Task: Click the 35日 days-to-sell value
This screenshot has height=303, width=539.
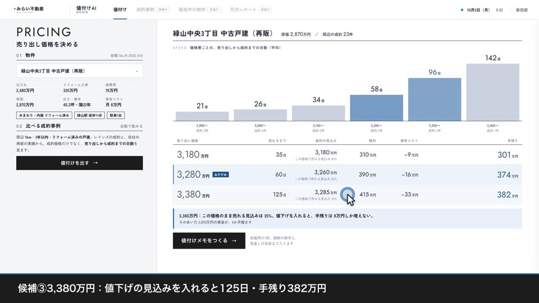Action: tap(281, 155)
